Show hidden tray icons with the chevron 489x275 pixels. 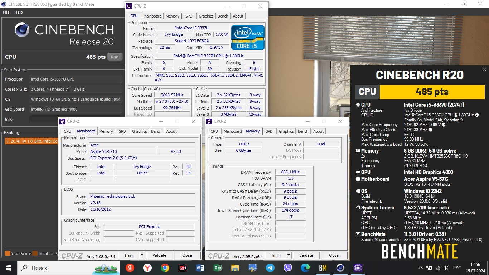420,268
